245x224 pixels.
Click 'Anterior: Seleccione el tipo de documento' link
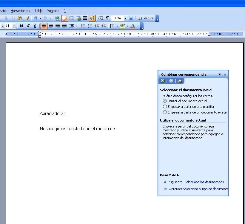tap(198, 189)
